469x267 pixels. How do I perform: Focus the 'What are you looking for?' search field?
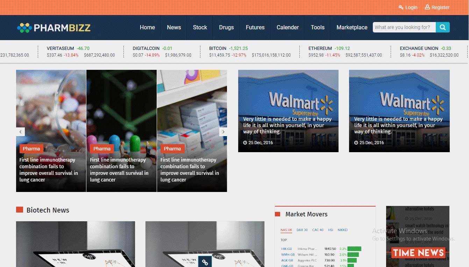click(404, 27)
